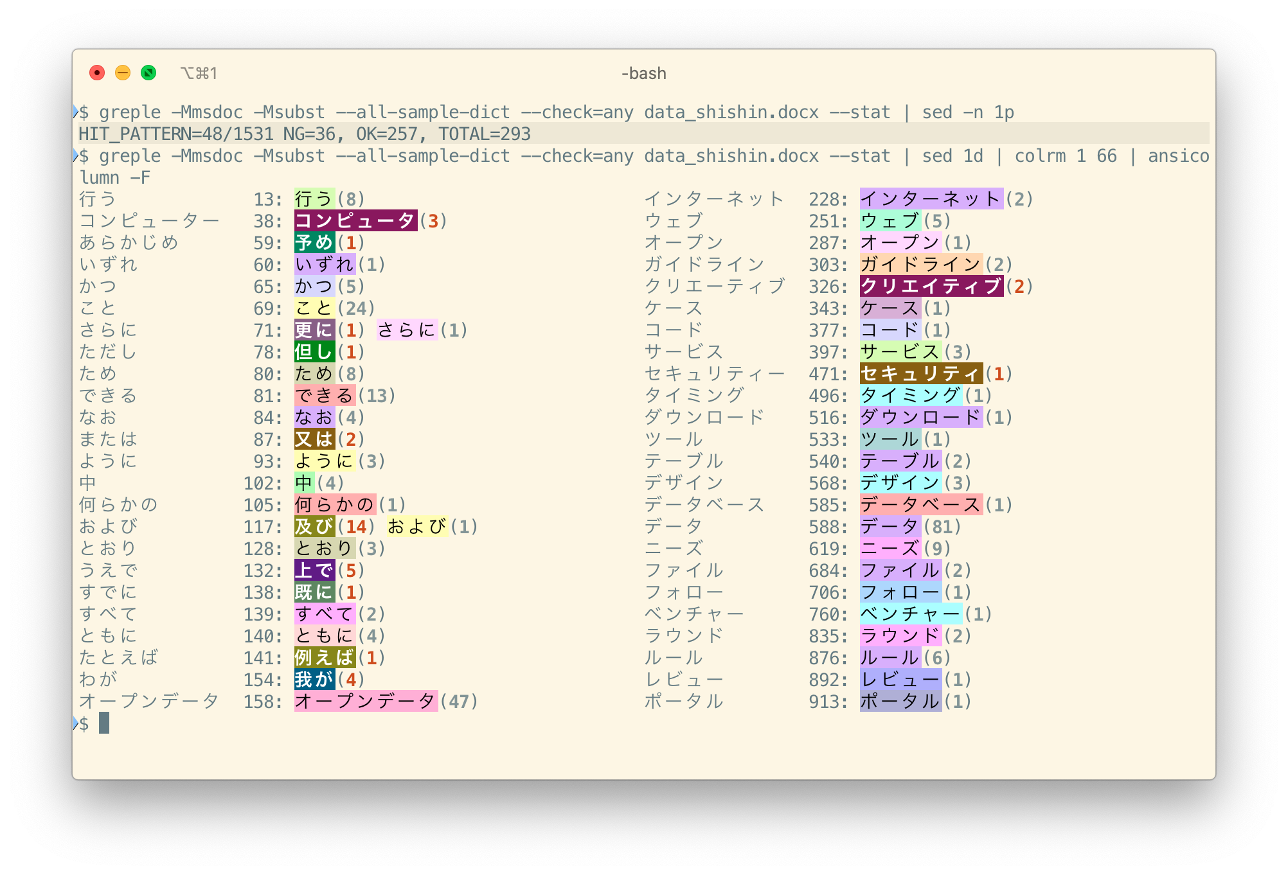
Task: Click the highlighted オープンデータ(47) entry
Action: pyautogui.click(x=366, y=702)
